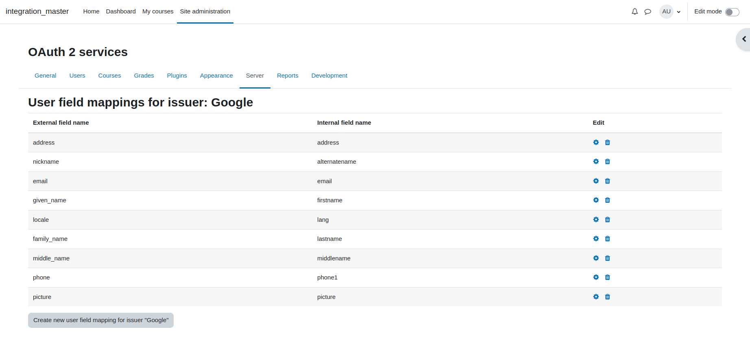Edit the nickname mapping gear icon
750x353 pixels.
click(596, 162)
